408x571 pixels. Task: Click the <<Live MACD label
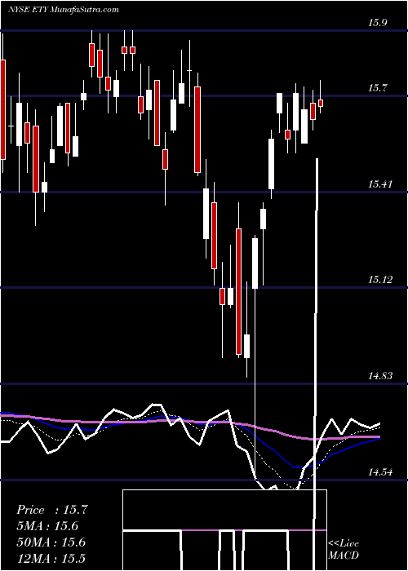[344, 549]
